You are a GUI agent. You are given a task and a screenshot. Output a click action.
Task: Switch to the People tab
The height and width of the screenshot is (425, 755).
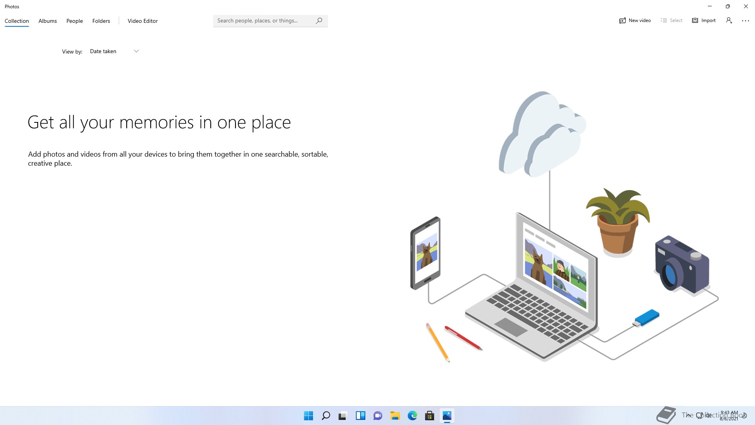[x=74, y=21]
